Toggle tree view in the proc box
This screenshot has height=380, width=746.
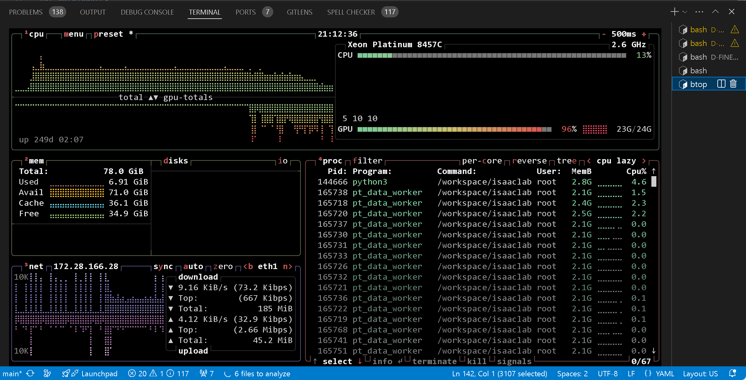(566, 161)
